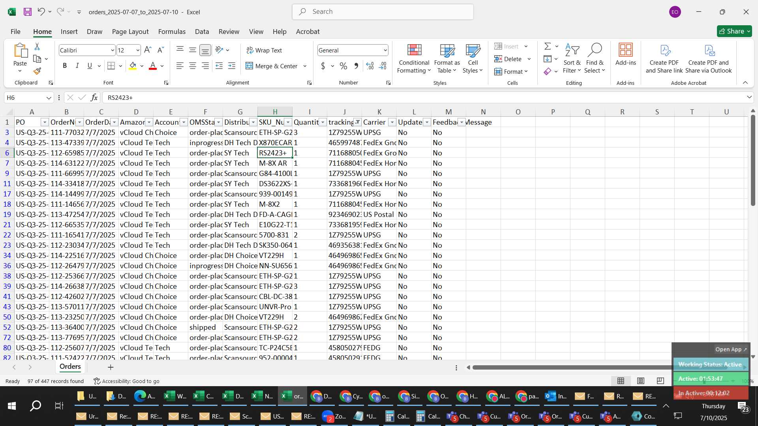
Task: Expand the formula bar
Action: pos(749,97)
